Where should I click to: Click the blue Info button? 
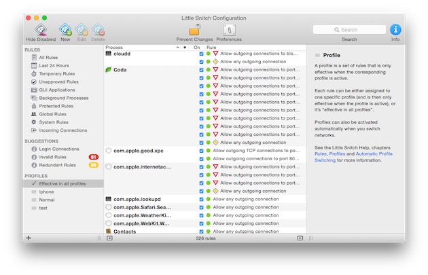point(395,30)
